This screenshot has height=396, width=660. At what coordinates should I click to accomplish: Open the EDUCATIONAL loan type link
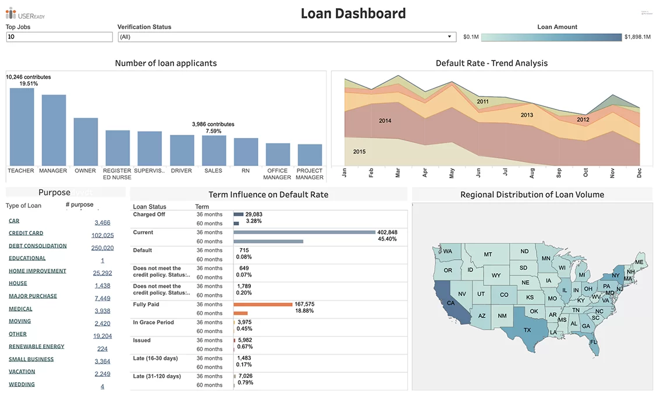(x=27, y=258)
